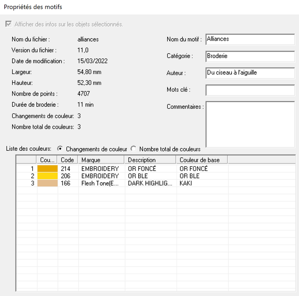Select Changements de couleur radio button
This screenshot has height=296, width=299.
[x=60, y=149]
